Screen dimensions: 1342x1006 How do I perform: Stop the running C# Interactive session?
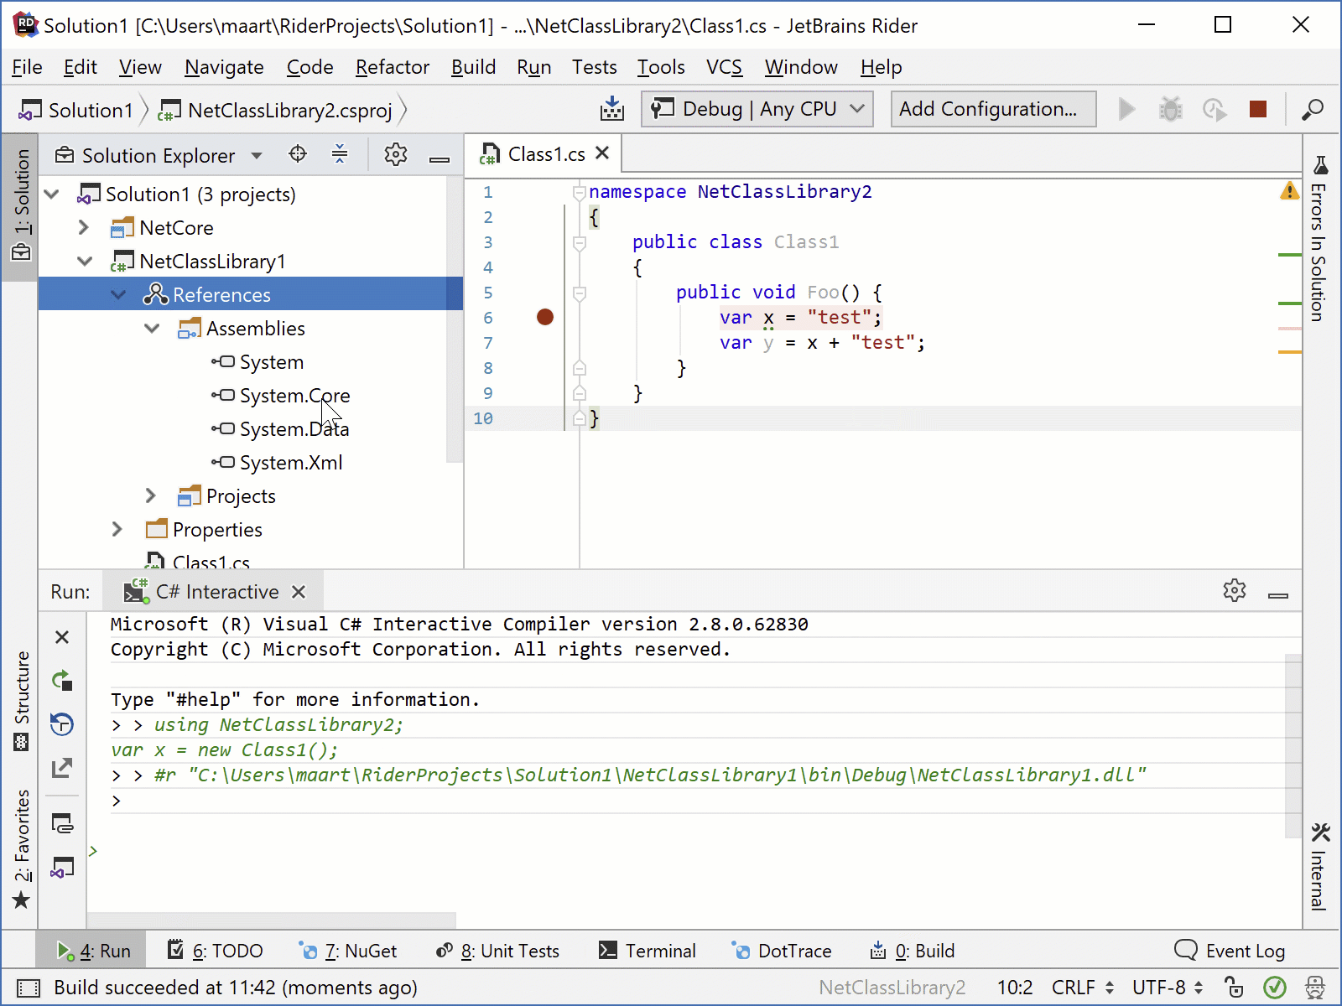(62, 637)
